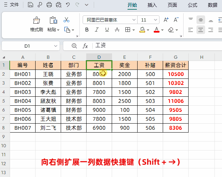Screen dimensions: 222x177
Task: Click the Save icon in quick toolbar
Action: point(30,5)
